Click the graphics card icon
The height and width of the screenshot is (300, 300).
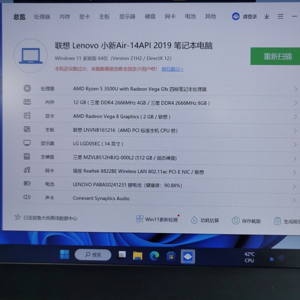27,116
